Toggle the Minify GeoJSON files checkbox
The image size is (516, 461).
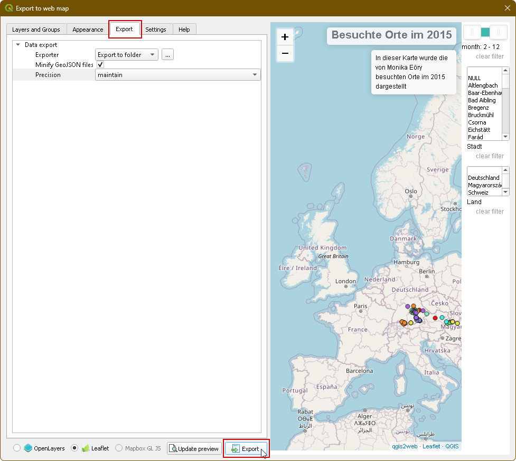click(x=100, y=65)
